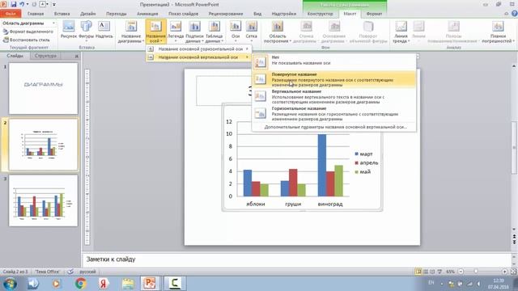Switch to the Структура pane tab
This screenshot has height=291, width=518.
[x=45, y=56]
